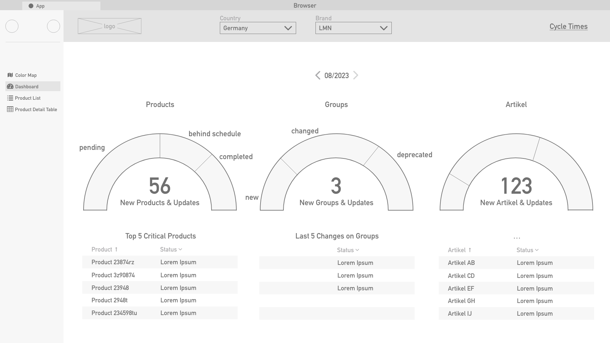
Task: Open the Cycle Times link
Action: click(x=568, y=26)
